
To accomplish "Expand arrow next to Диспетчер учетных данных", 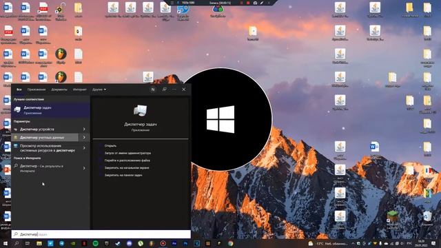I will [x=84, y=138].
